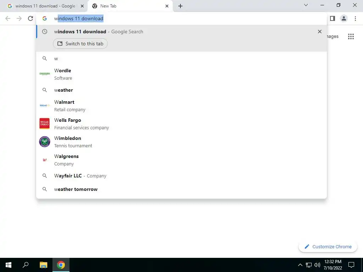Select the windows 11 download Google Search suggestion
Screen dimensions: 363x272
[181, 32]
